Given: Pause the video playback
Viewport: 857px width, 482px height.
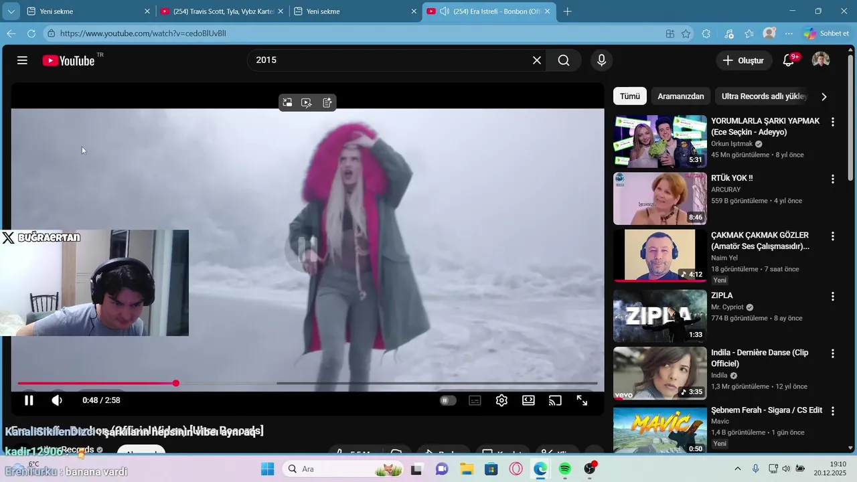Looking at the screenshot, I should (29, 400).
